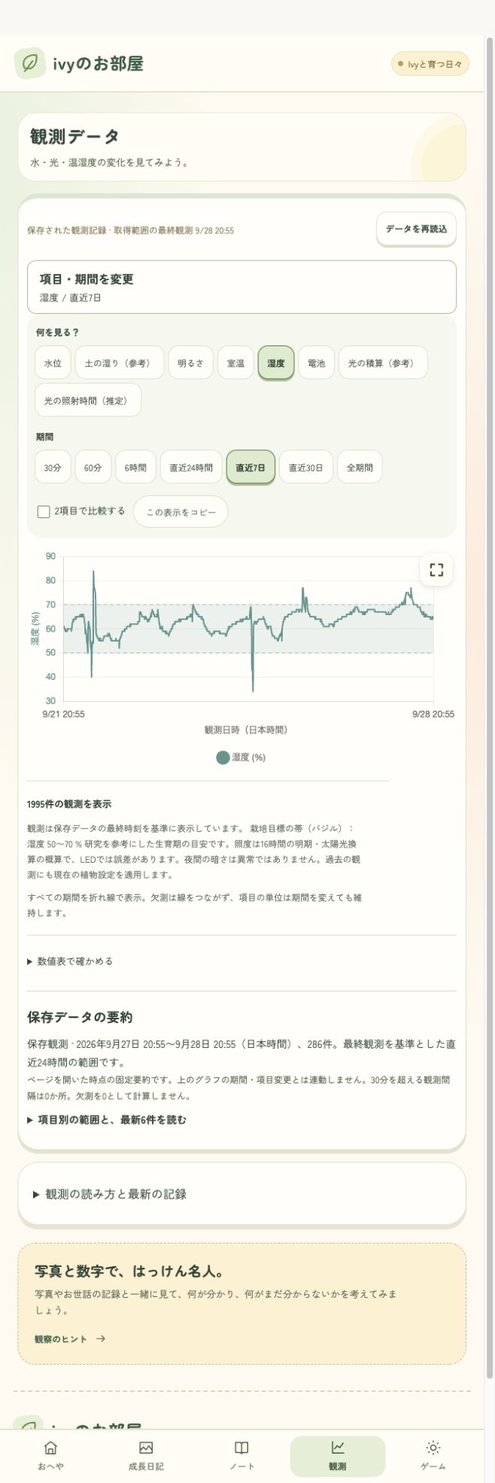Select the 水位 metric
This screenshot has width=495, height=1483.
[x=53, y=363]
